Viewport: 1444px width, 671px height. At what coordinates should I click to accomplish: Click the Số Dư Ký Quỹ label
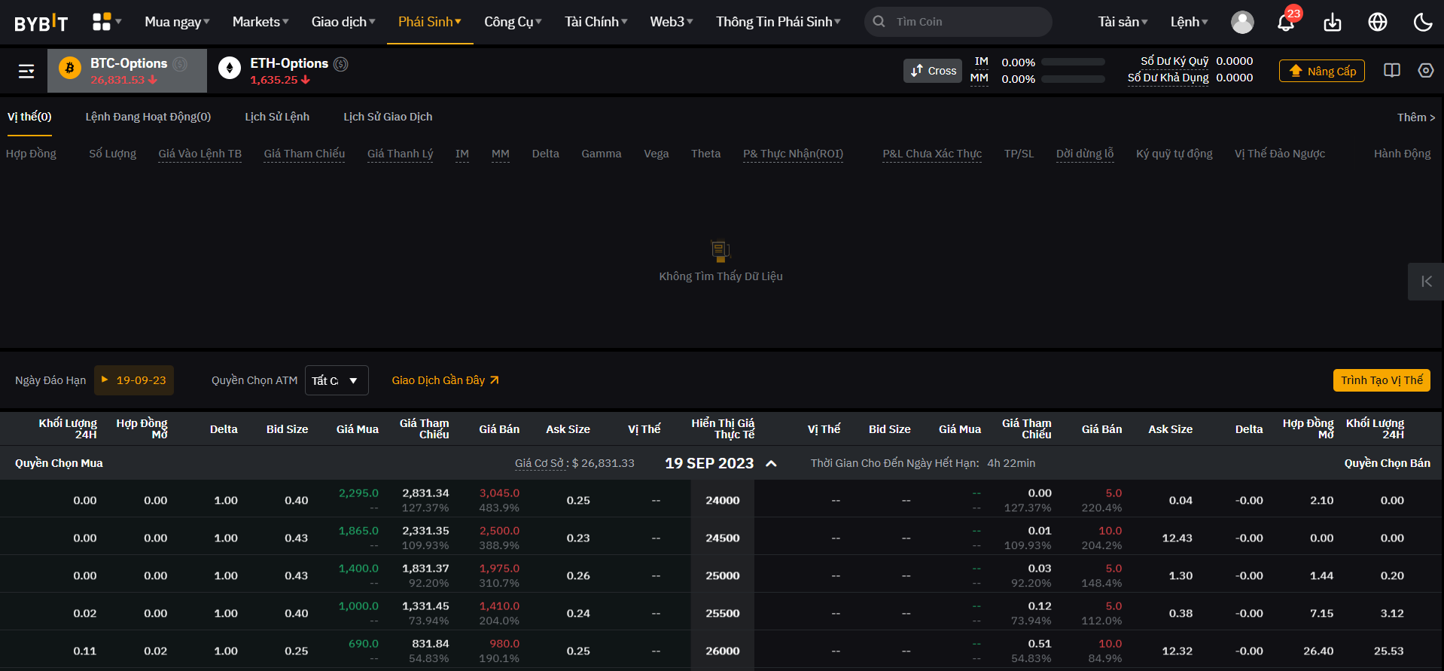point(1174,61)
